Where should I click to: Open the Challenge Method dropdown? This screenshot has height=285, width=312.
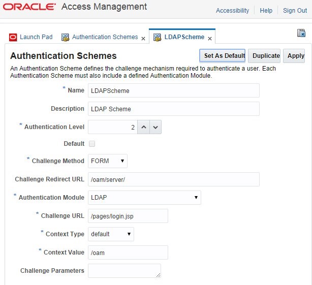pyautogui.click(x=108, y=161)
